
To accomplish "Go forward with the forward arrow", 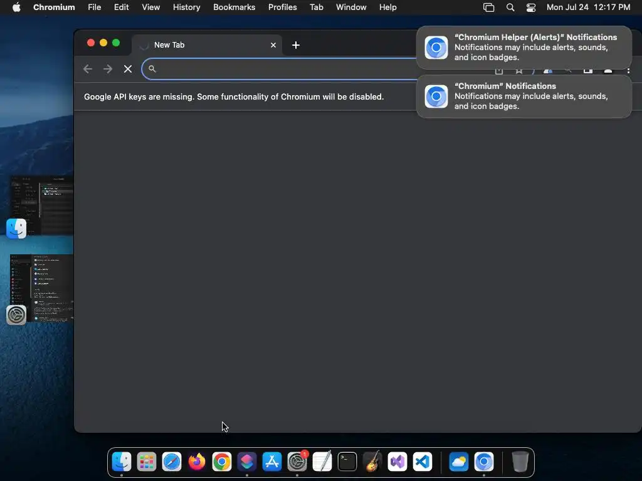I will [x=108, y=69].
